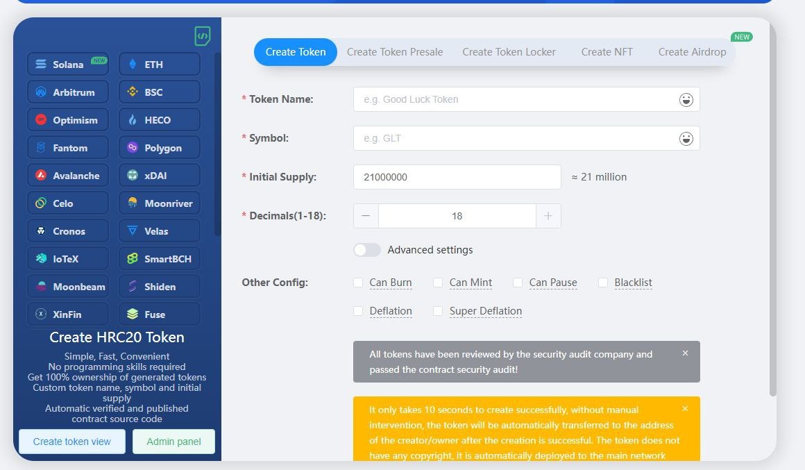This screenshot has height=470, width=805.
Task: Decrease decimals with the minus button
Action: click(366, 216)
